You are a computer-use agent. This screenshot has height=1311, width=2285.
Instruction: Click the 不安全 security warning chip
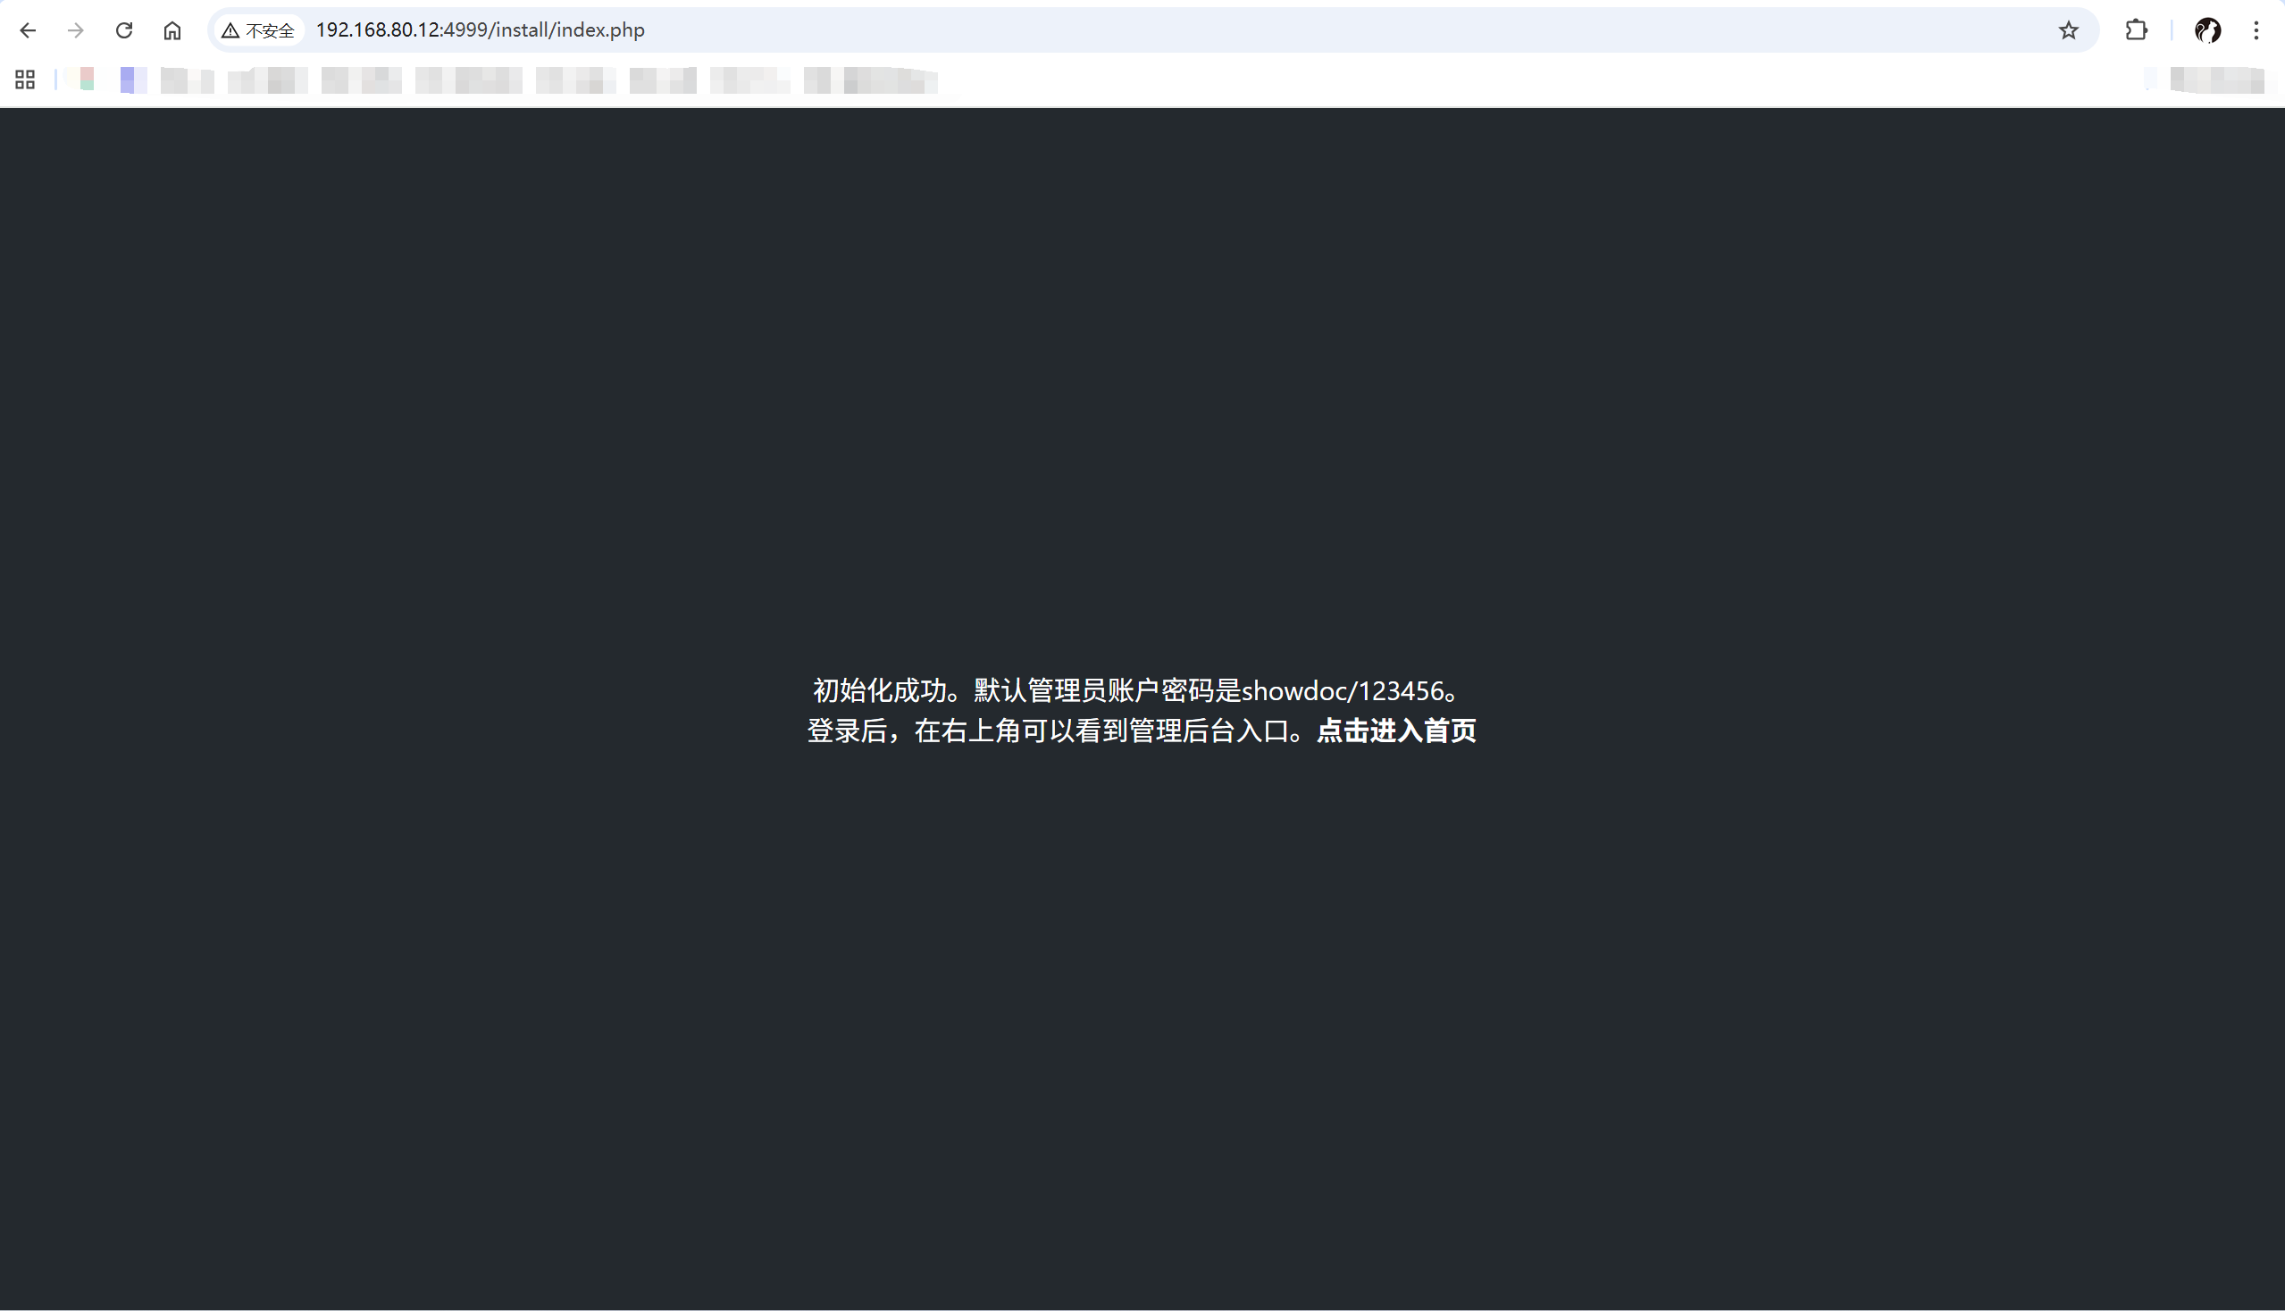coord(258,30)
